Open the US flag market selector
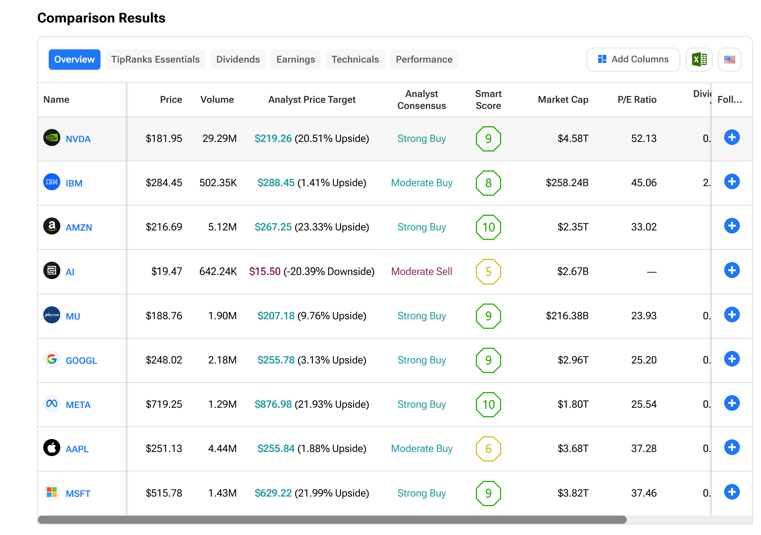The width and height of the screenshot is (761, 535). click(729, 60)
